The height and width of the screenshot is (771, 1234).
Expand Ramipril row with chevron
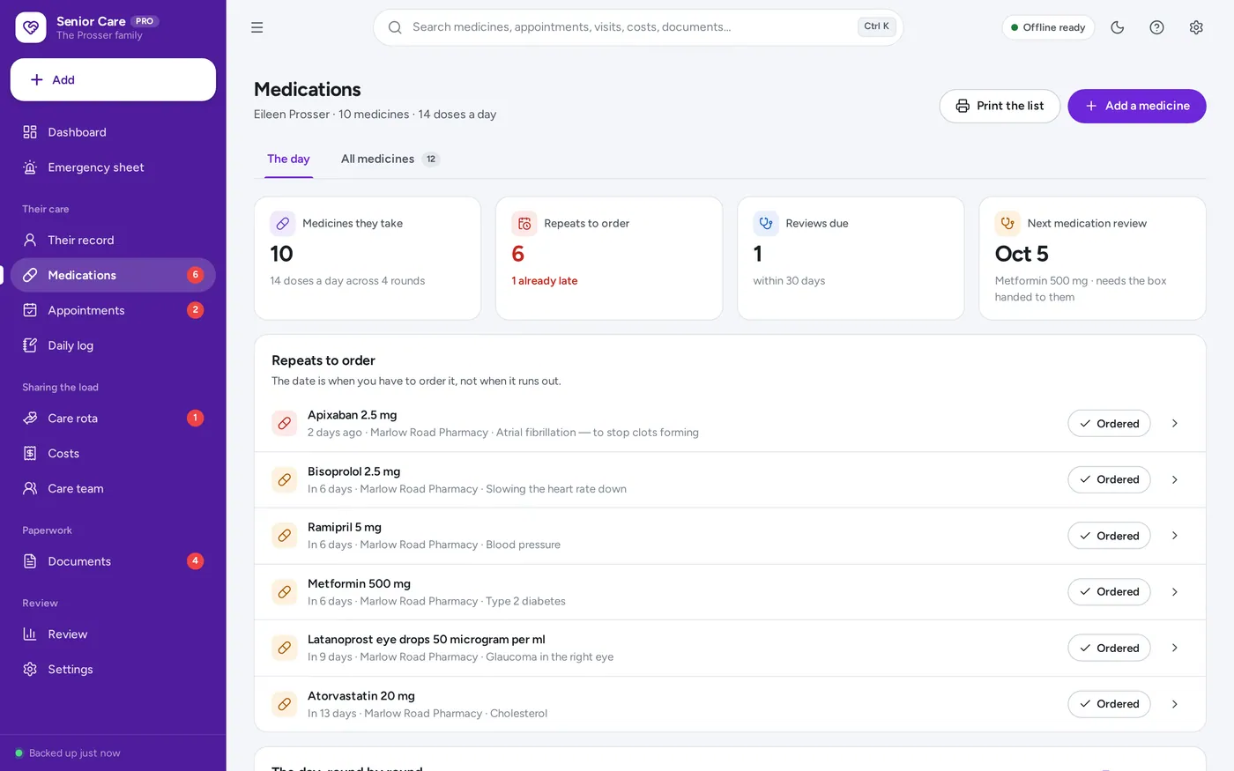[1175, 536]
